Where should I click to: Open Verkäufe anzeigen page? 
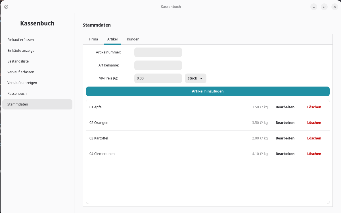22,83
